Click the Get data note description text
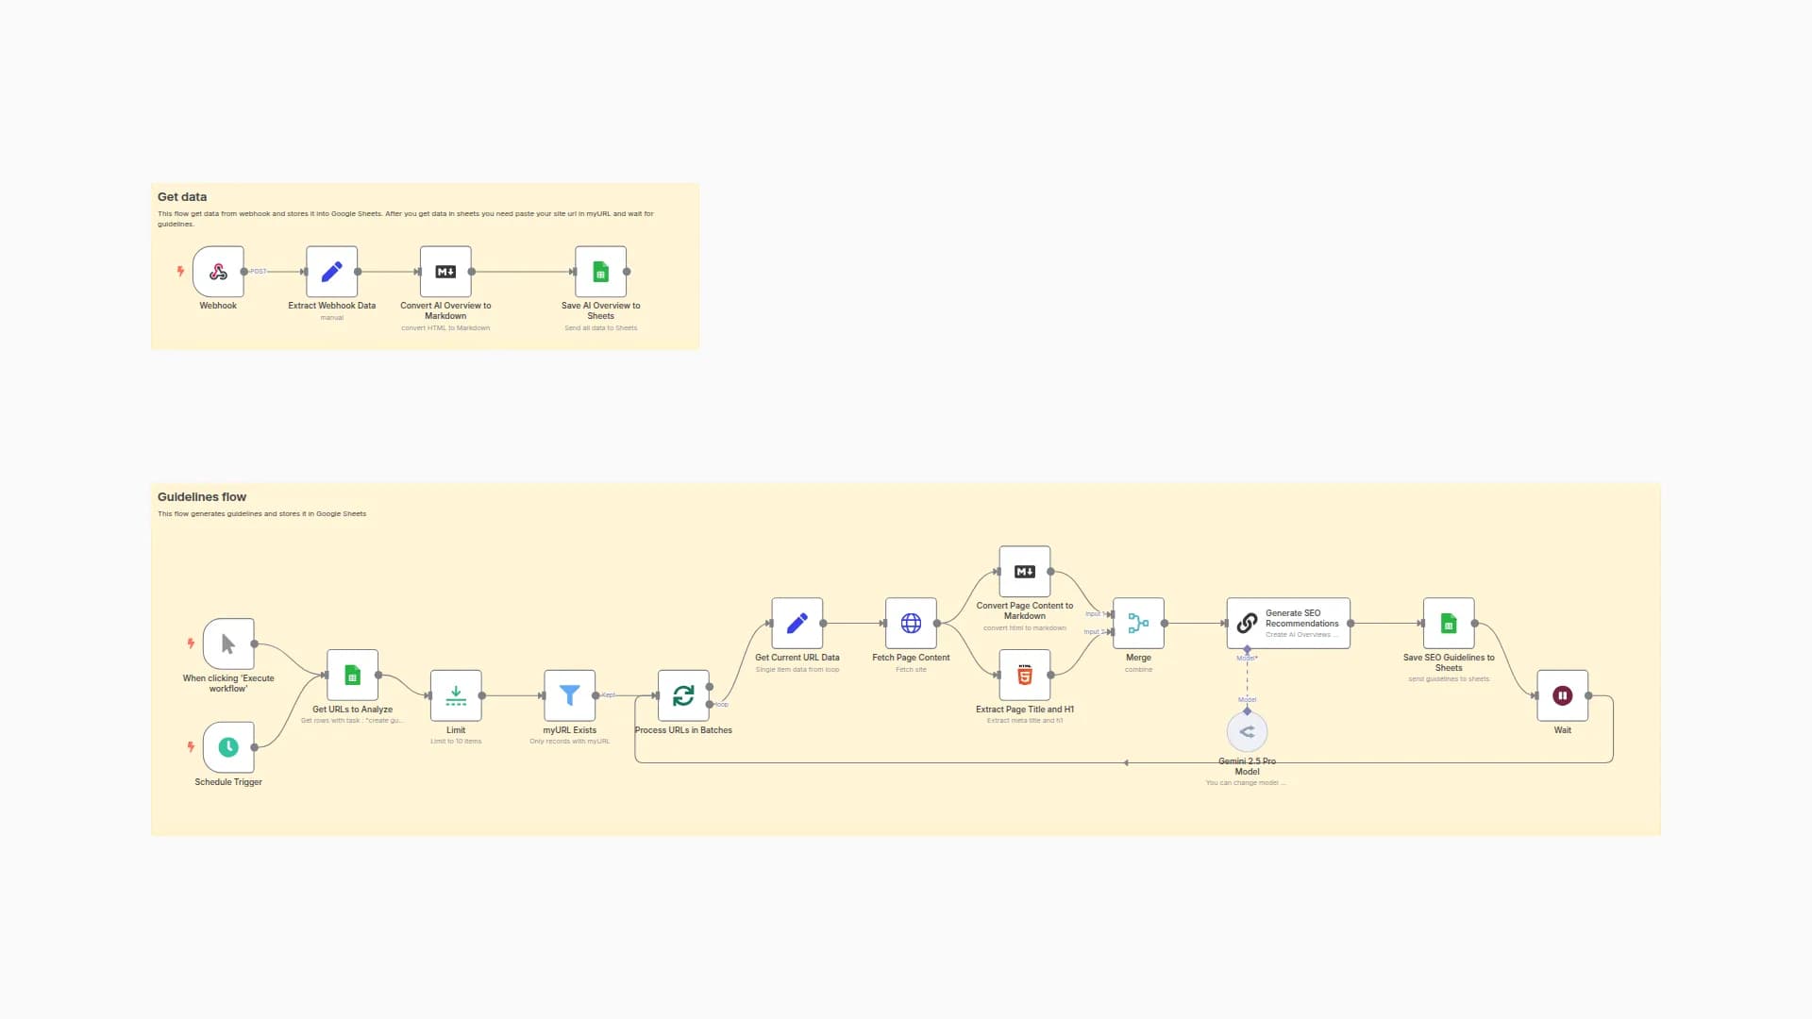This screenshot has height=1019, width=1812. tap(406, 219)
